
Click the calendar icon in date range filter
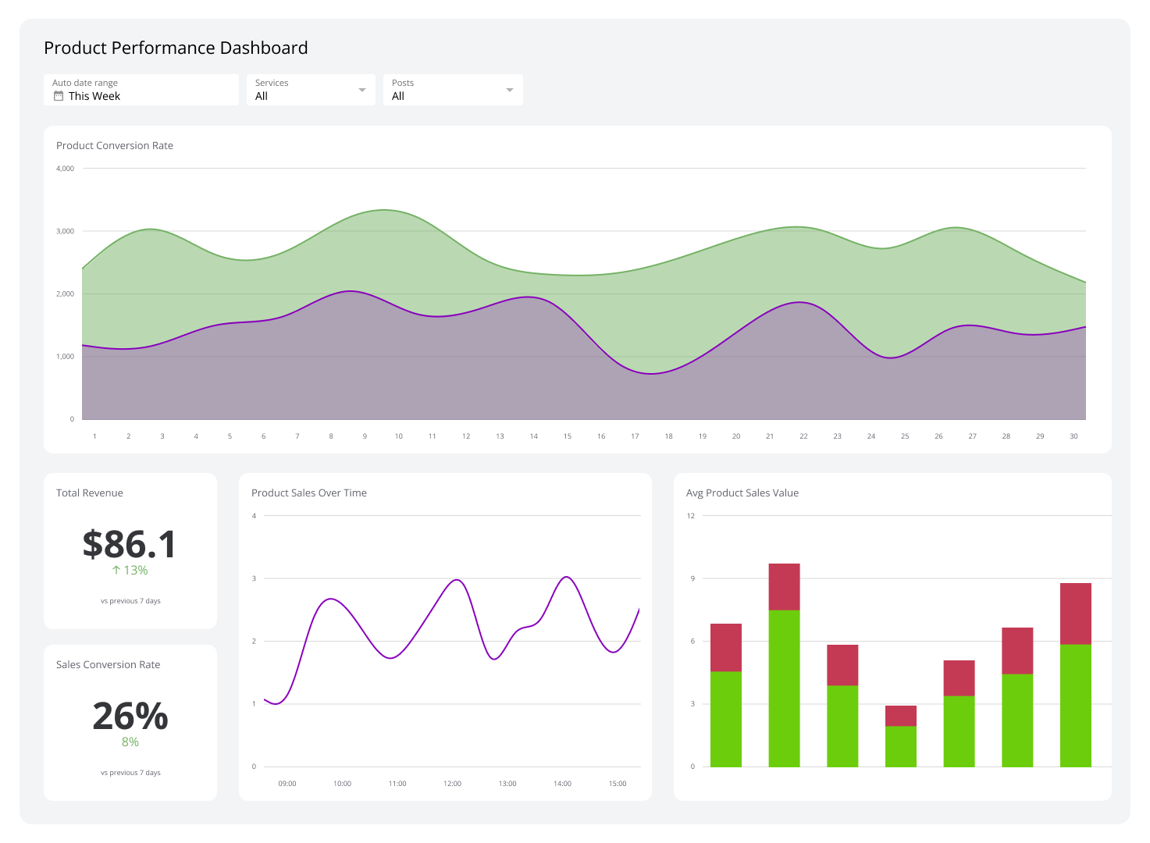(x=59, y=95)
